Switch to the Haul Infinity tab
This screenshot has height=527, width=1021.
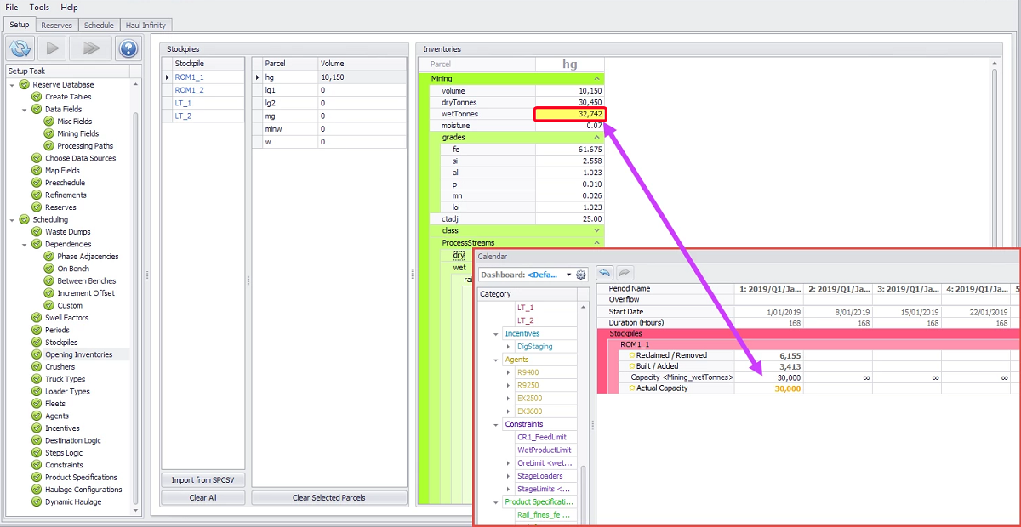pos(146,25)
